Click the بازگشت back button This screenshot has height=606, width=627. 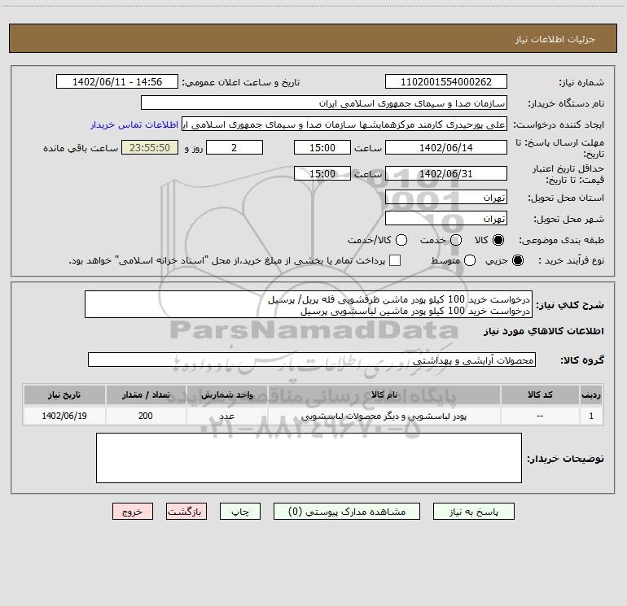186,512
